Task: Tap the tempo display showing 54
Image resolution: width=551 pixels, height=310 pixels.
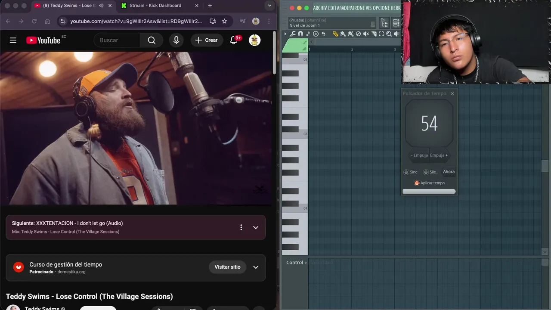Action: coord(429,124)
